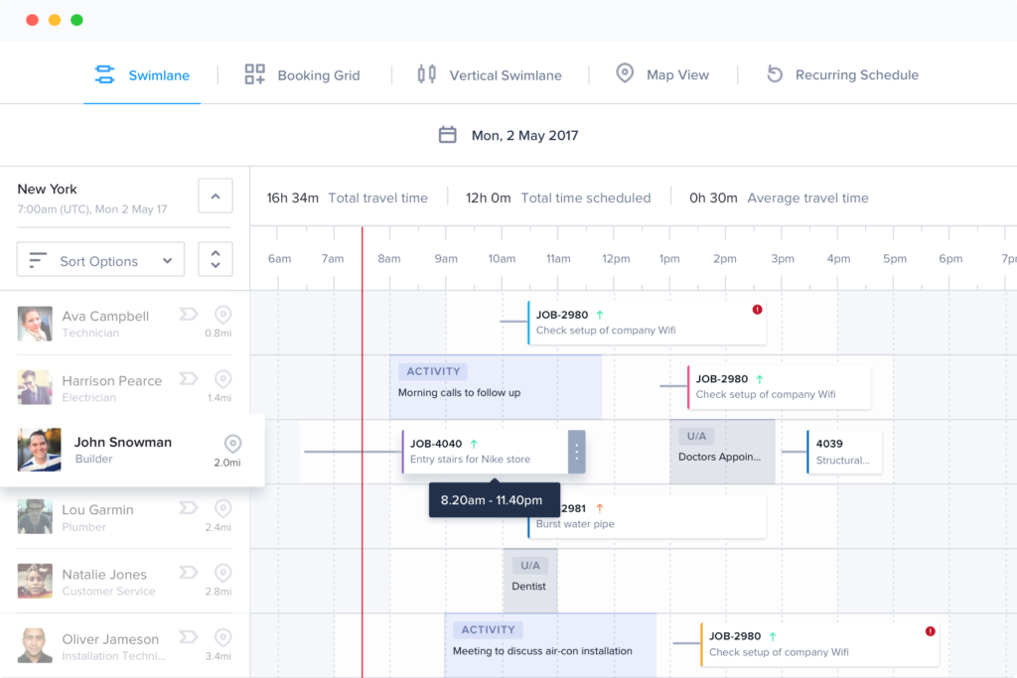Click the tag icon next to Harrison Pearce
The image size is (1017, 678).
point(188,379)
